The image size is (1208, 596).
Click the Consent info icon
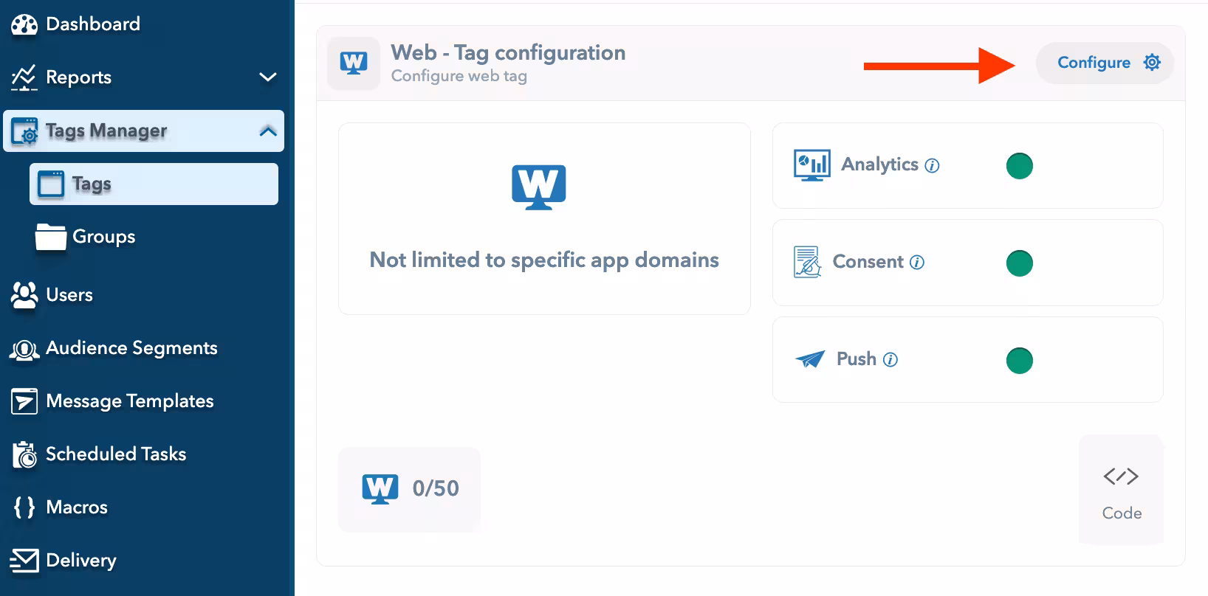[x=917, y=263]
